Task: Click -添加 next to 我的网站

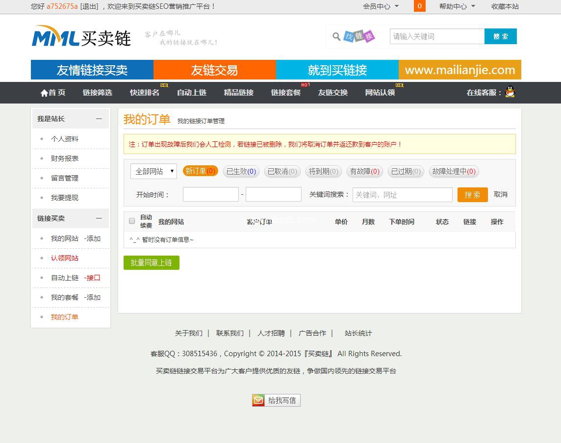Action: pos(92,238)
